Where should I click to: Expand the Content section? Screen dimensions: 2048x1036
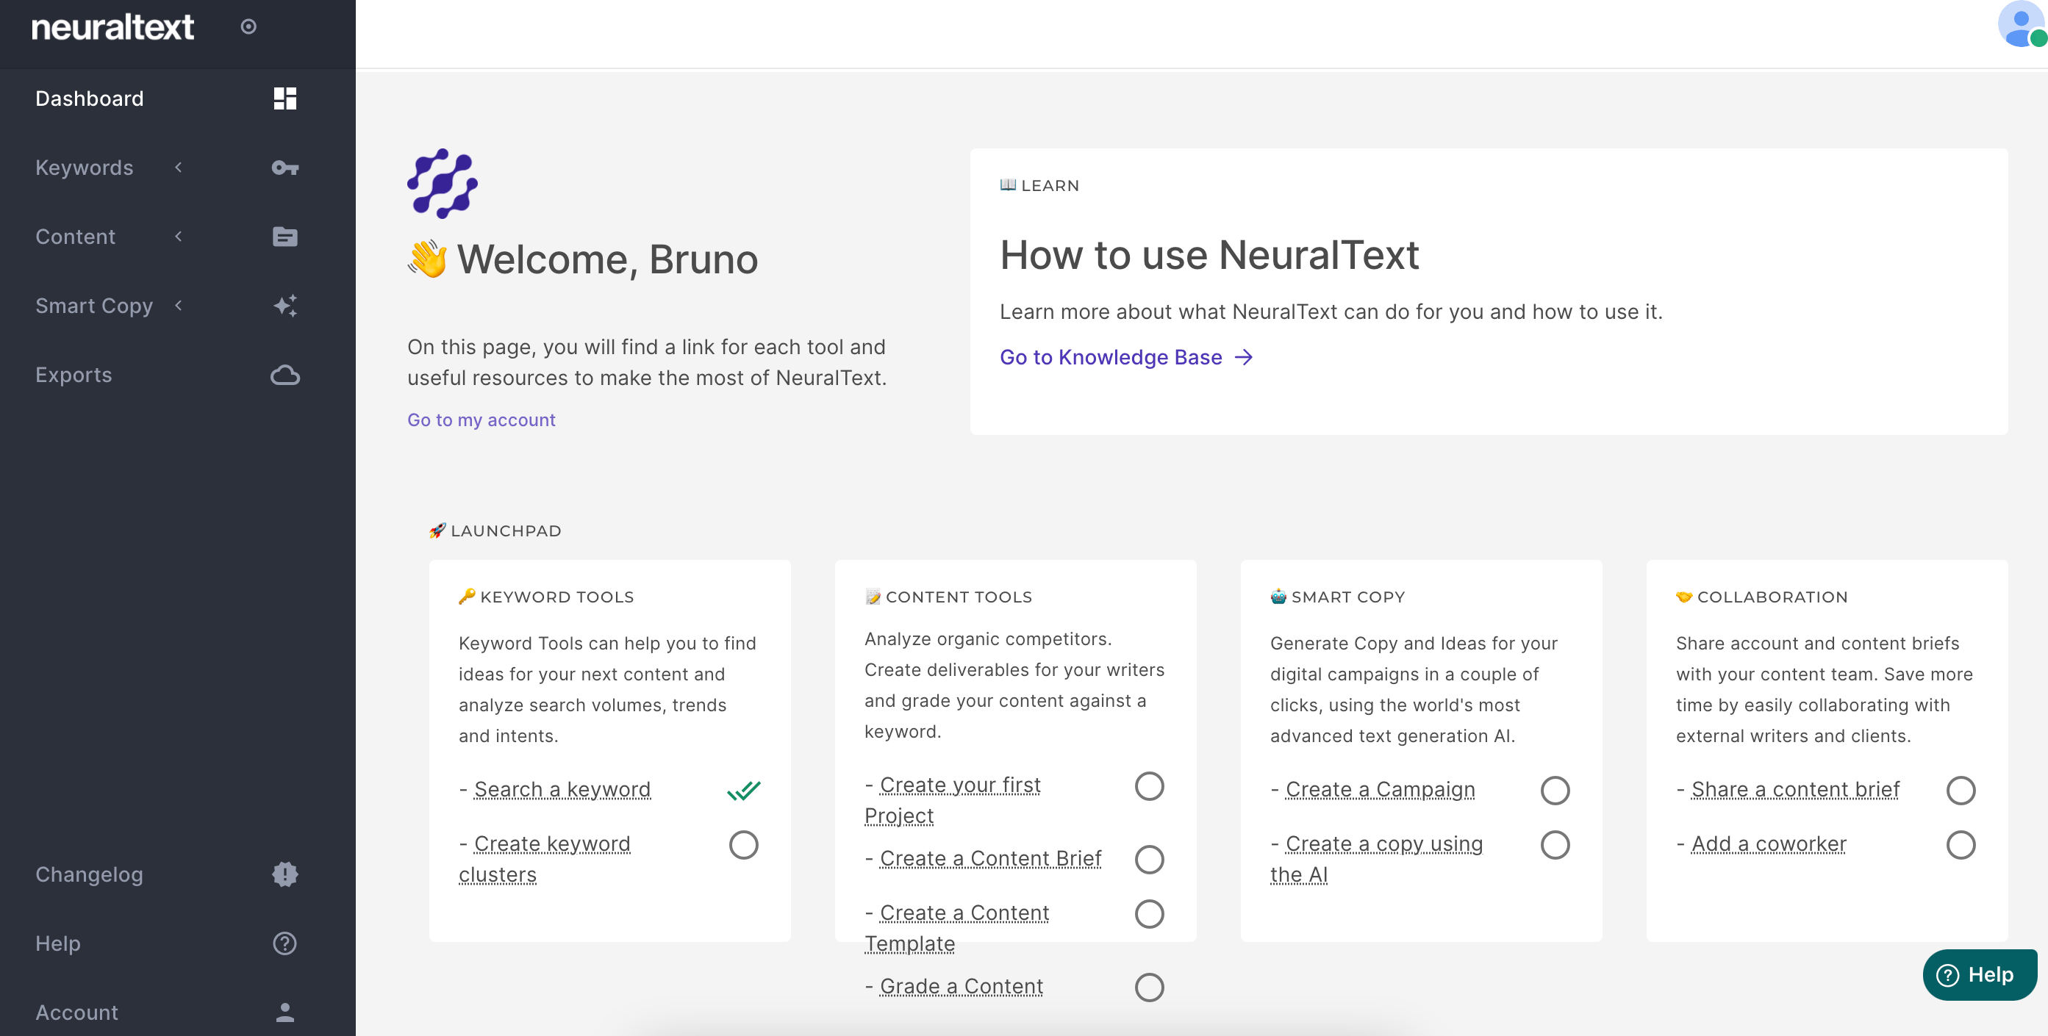pos(178,236)
